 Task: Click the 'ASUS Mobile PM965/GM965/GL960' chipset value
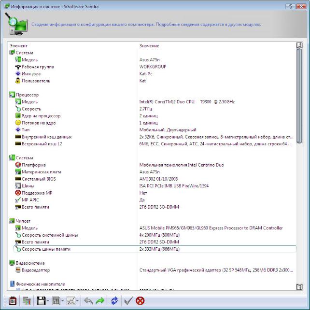[x=211, y=228]
